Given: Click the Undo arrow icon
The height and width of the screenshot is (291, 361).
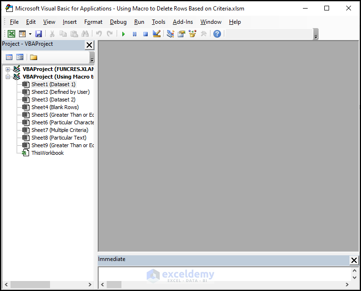Looking at the screenshot, I should [x=99, y=34].
